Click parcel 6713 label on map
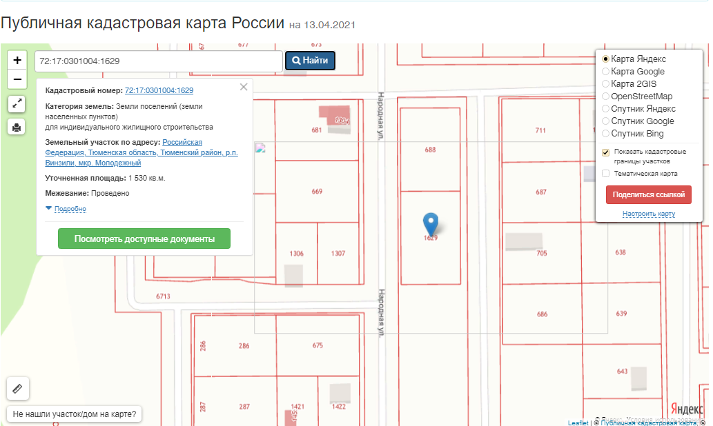 point(164,296)
